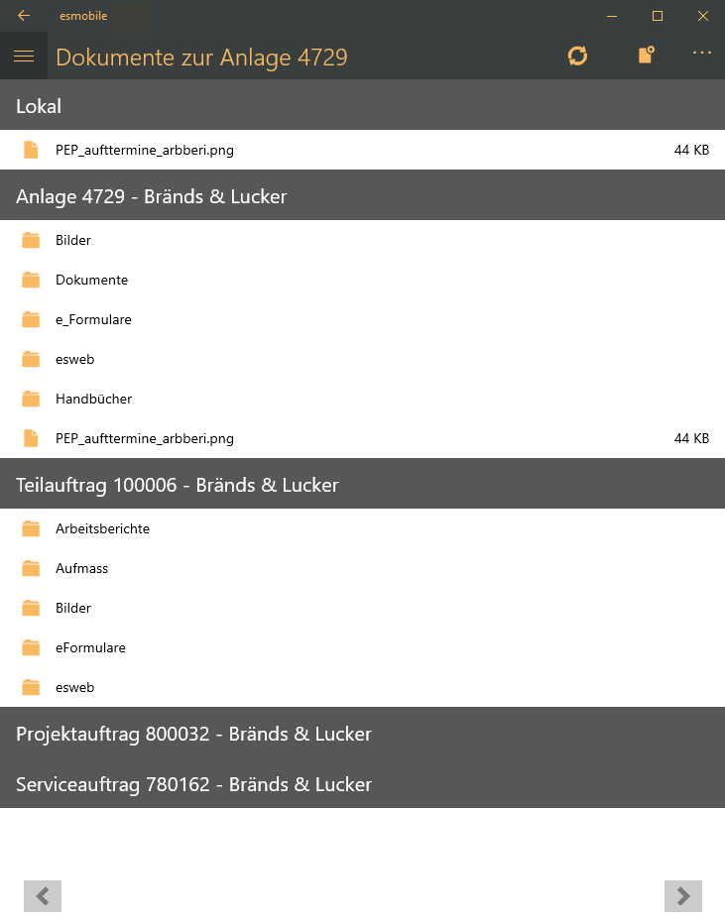Collapse the Teilauftrag 100006 section

pyautogui.click(x=362, y=484)
